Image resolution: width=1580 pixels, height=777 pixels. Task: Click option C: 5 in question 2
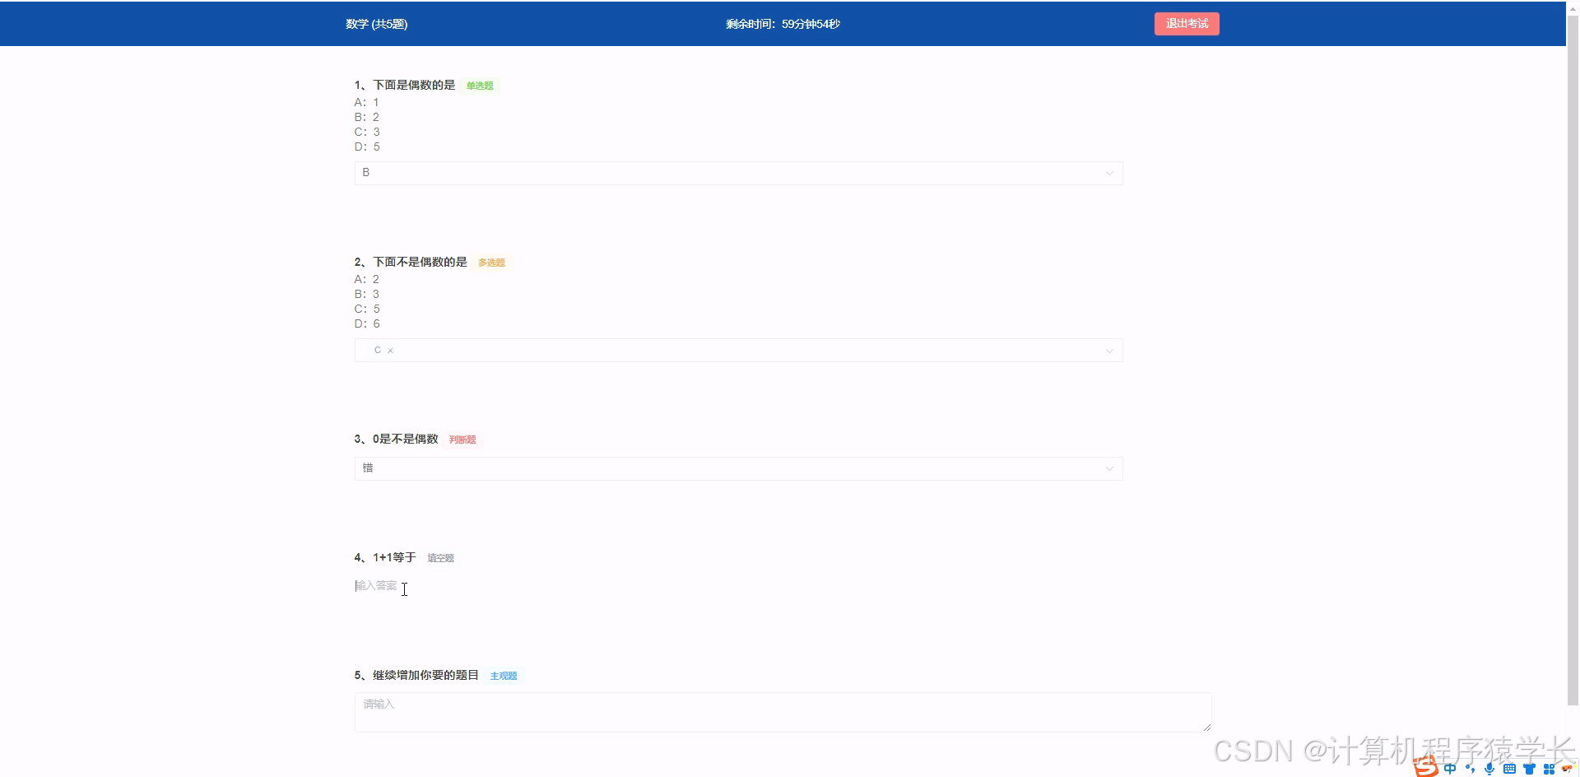pyautogui.click(x=367, y=309)
